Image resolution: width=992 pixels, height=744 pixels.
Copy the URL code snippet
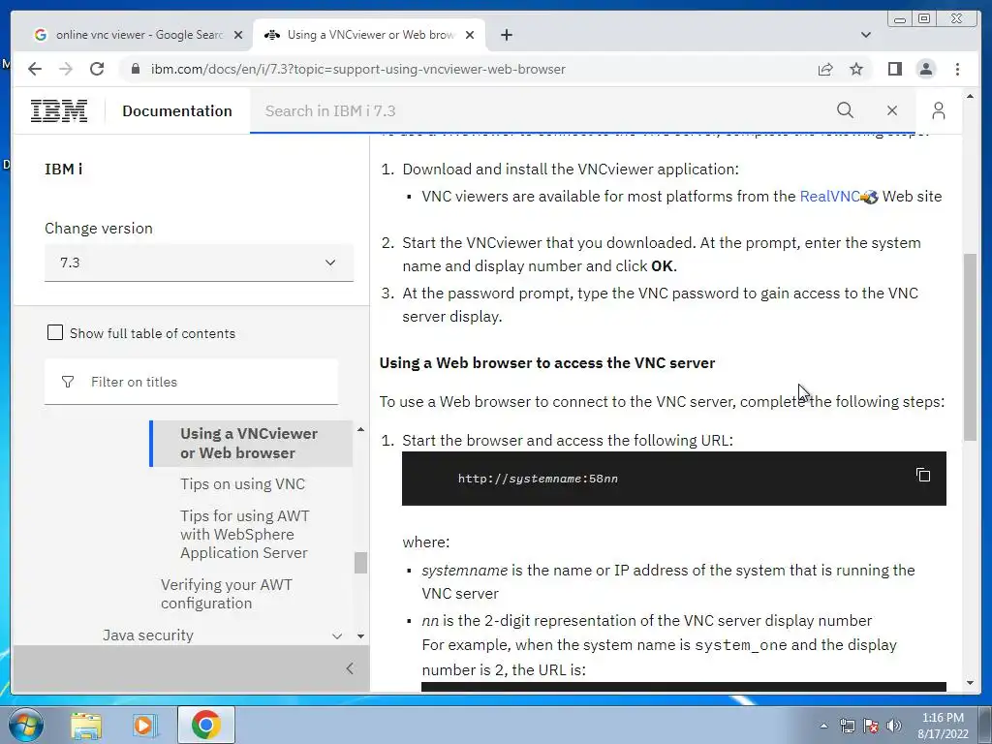[923, 475]
